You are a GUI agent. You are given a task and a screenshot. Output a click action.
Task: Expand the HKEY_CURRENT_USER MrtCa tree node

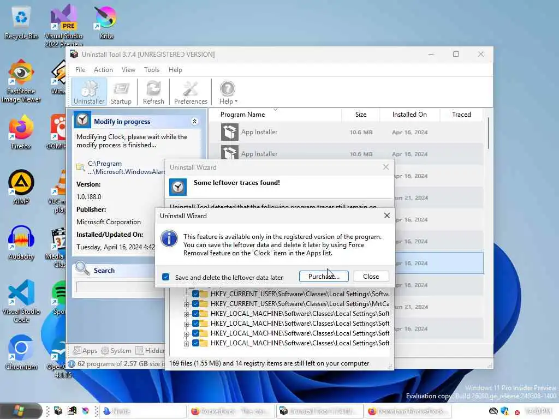(186, 304)
